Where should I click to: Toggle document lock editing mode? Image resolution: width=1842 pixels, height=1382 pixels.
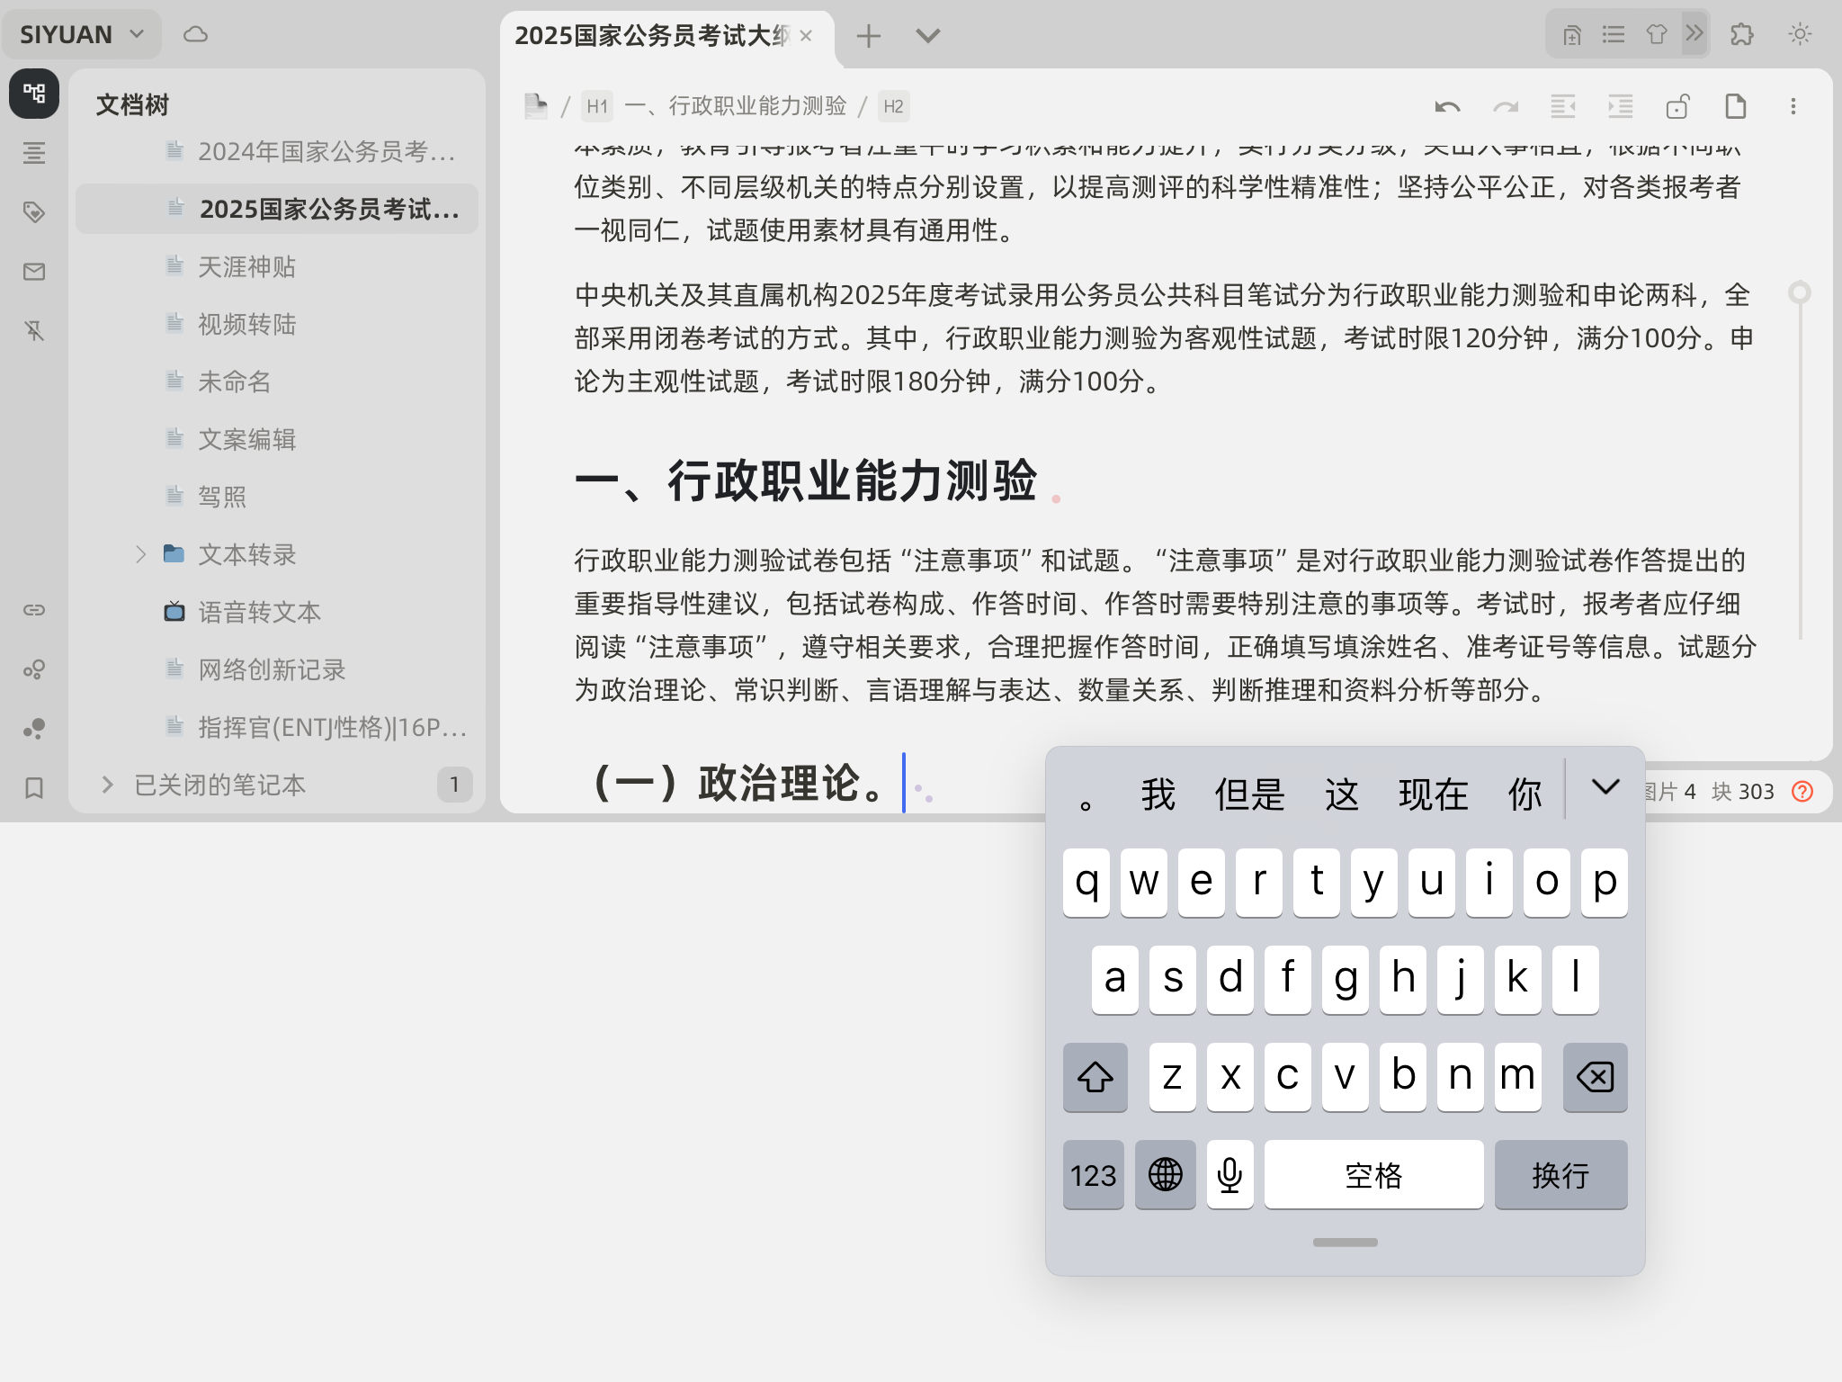(1677, 107)
